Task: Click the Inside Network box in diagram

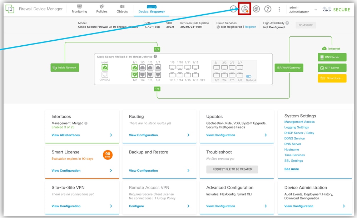Action: 65,67
